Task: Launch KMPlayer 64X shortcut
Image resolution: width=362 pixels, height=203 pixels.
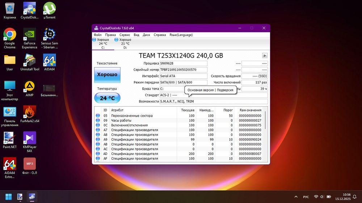Action: pos(30,142)
